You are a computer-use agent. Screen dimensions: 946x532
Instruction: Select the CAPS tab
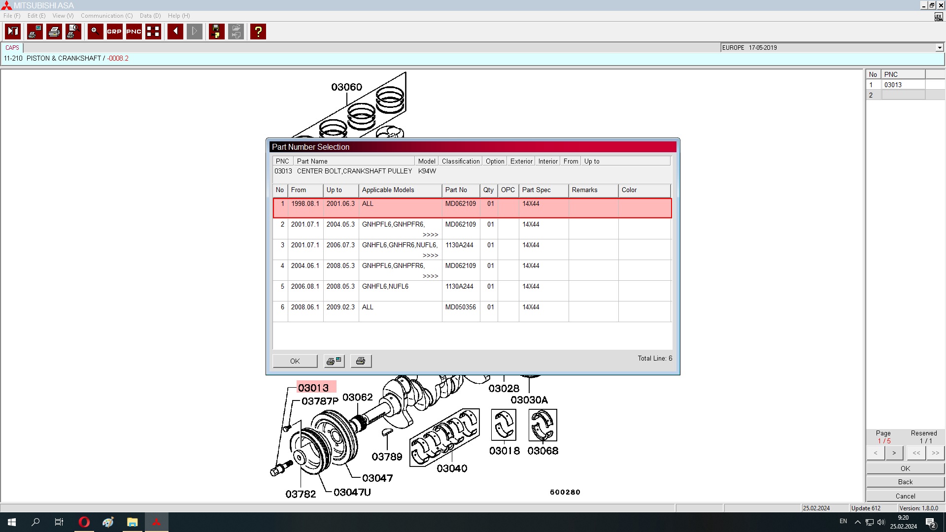pyautogui.click(x=12, y=48)
